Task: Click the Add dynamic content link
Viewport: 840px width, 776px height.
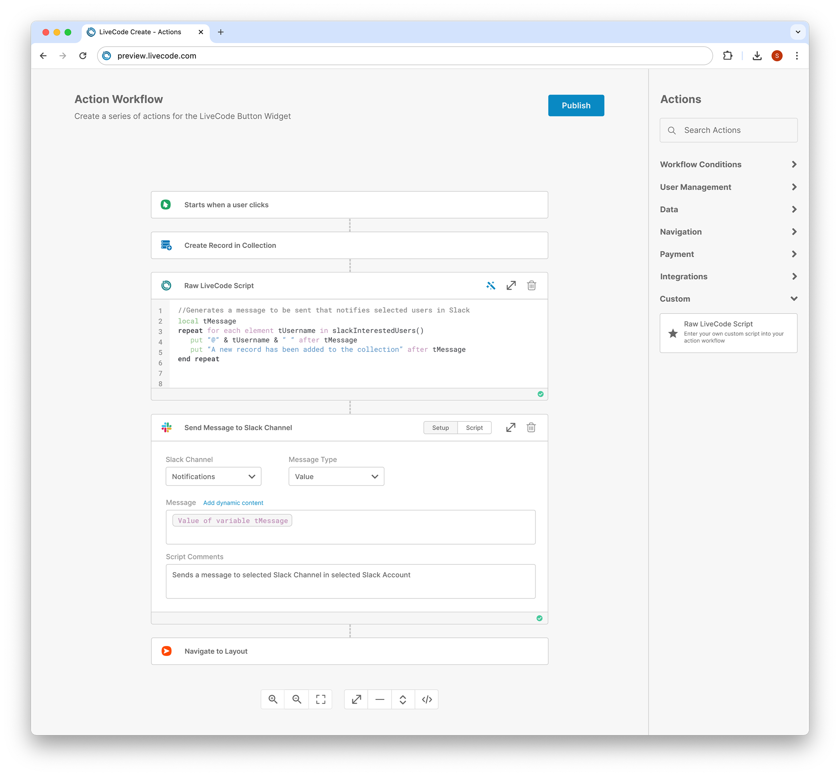Action: point(233,502)
